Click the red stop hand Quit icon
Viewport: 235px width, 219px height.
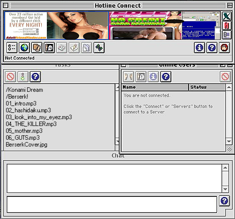point(224,48)
